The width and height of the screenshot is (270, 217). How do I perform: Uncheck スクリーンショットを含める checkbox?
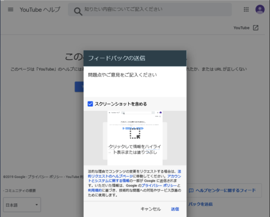pyautogui.click(x=90, y=104)
